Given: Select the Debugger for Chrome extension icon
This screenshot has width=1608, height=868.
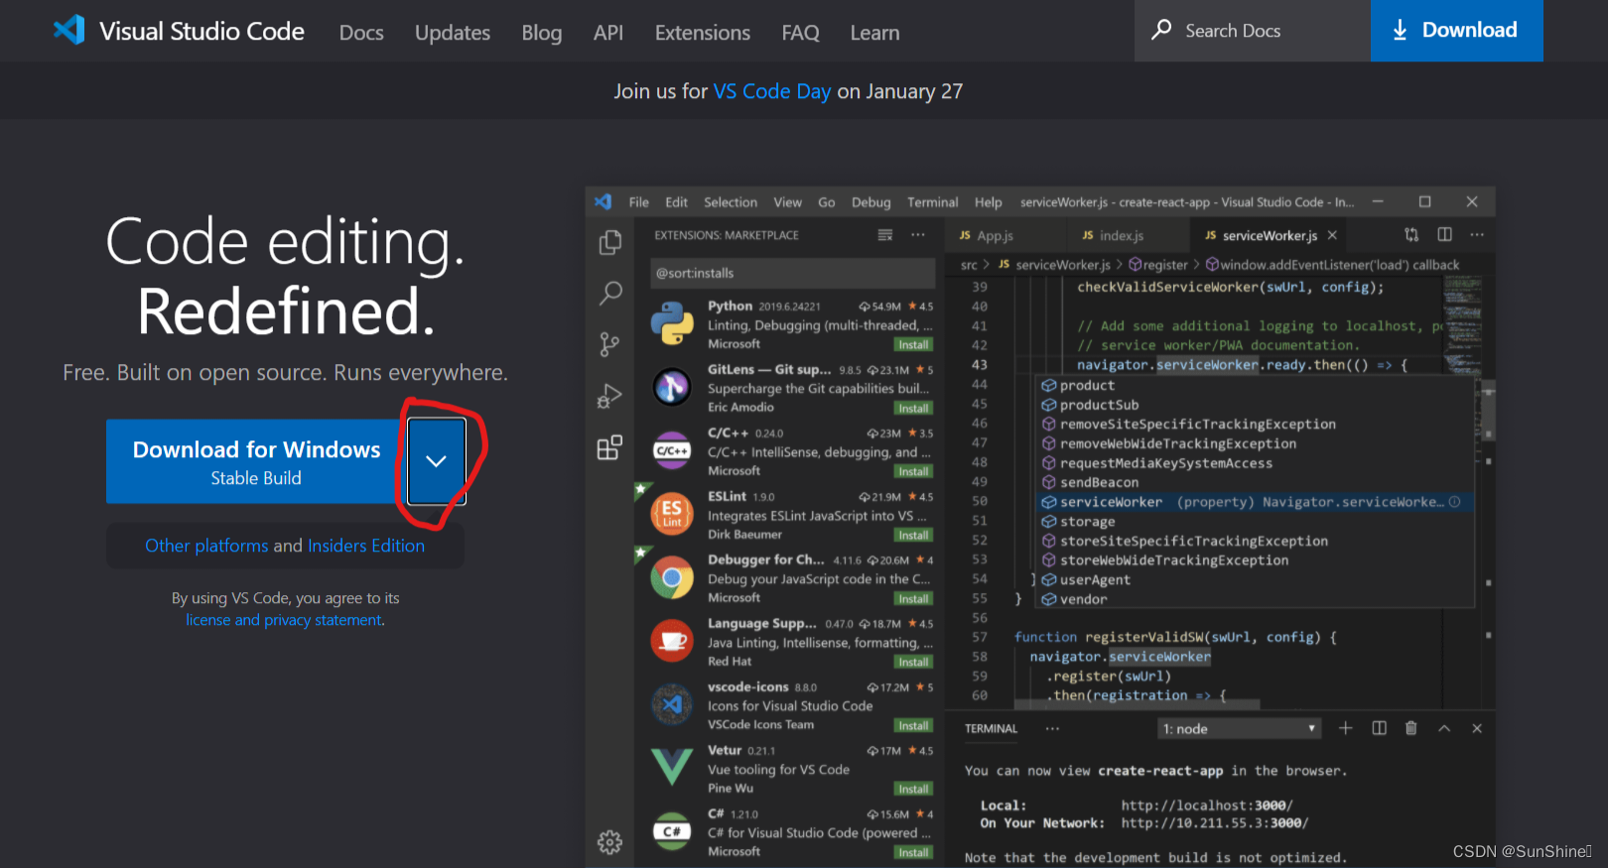Looking at the screenshot, I should coord(672,577).
